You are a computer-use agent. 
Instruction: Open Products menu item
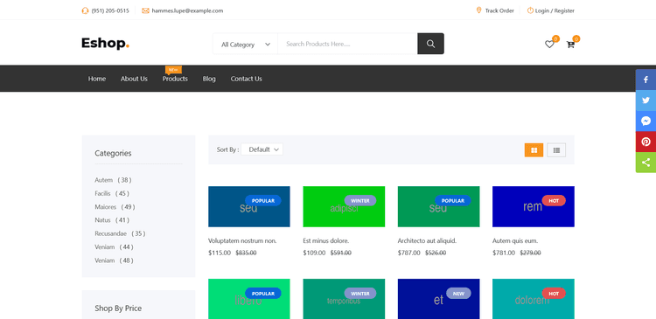point(175,79)
